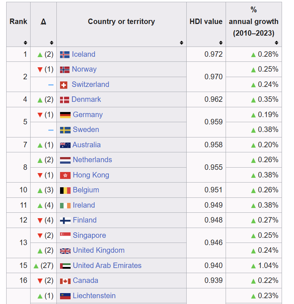
Task: Select HDI value 0.951
Action: (x=214, y=190)
